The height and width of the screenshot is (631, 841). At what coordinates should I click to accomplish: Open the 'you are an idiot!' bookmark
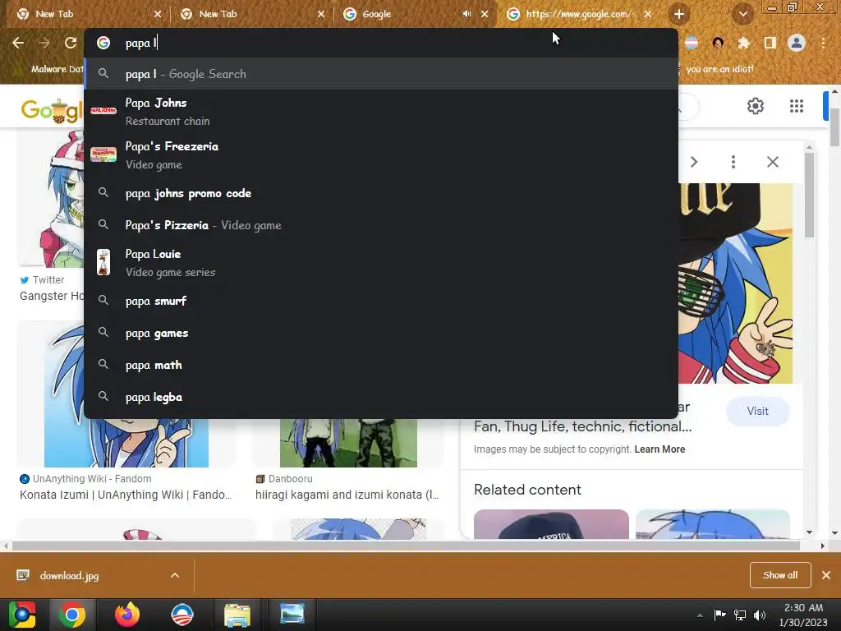tap(719, 69)
